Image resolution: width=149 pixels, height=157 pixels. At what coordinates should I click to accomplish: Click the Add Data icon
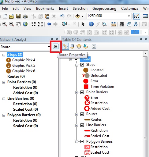(78, 16)
